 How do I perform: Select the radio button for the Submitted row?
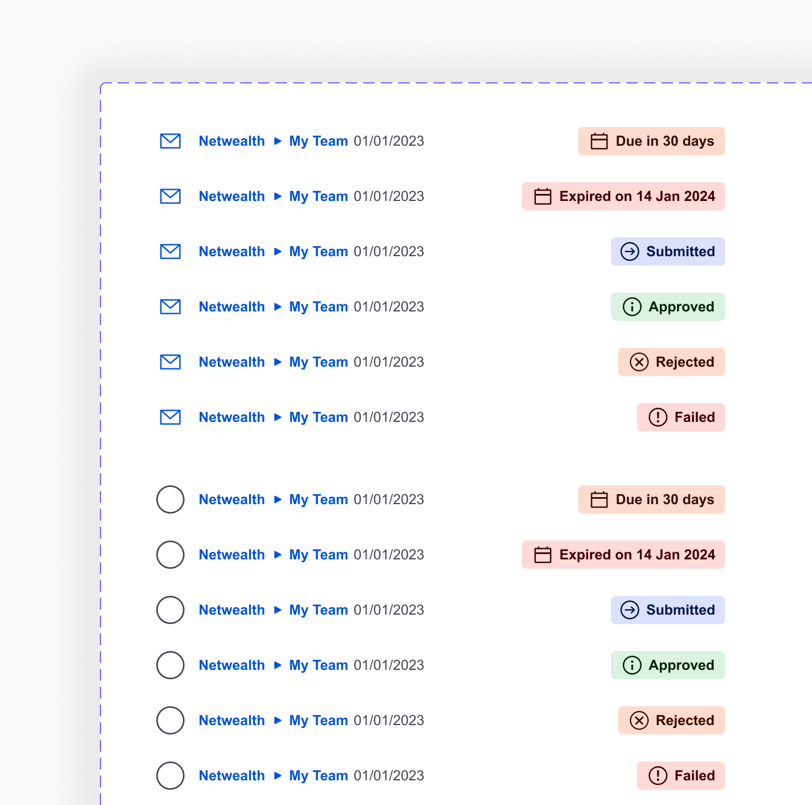click(170, 610)
